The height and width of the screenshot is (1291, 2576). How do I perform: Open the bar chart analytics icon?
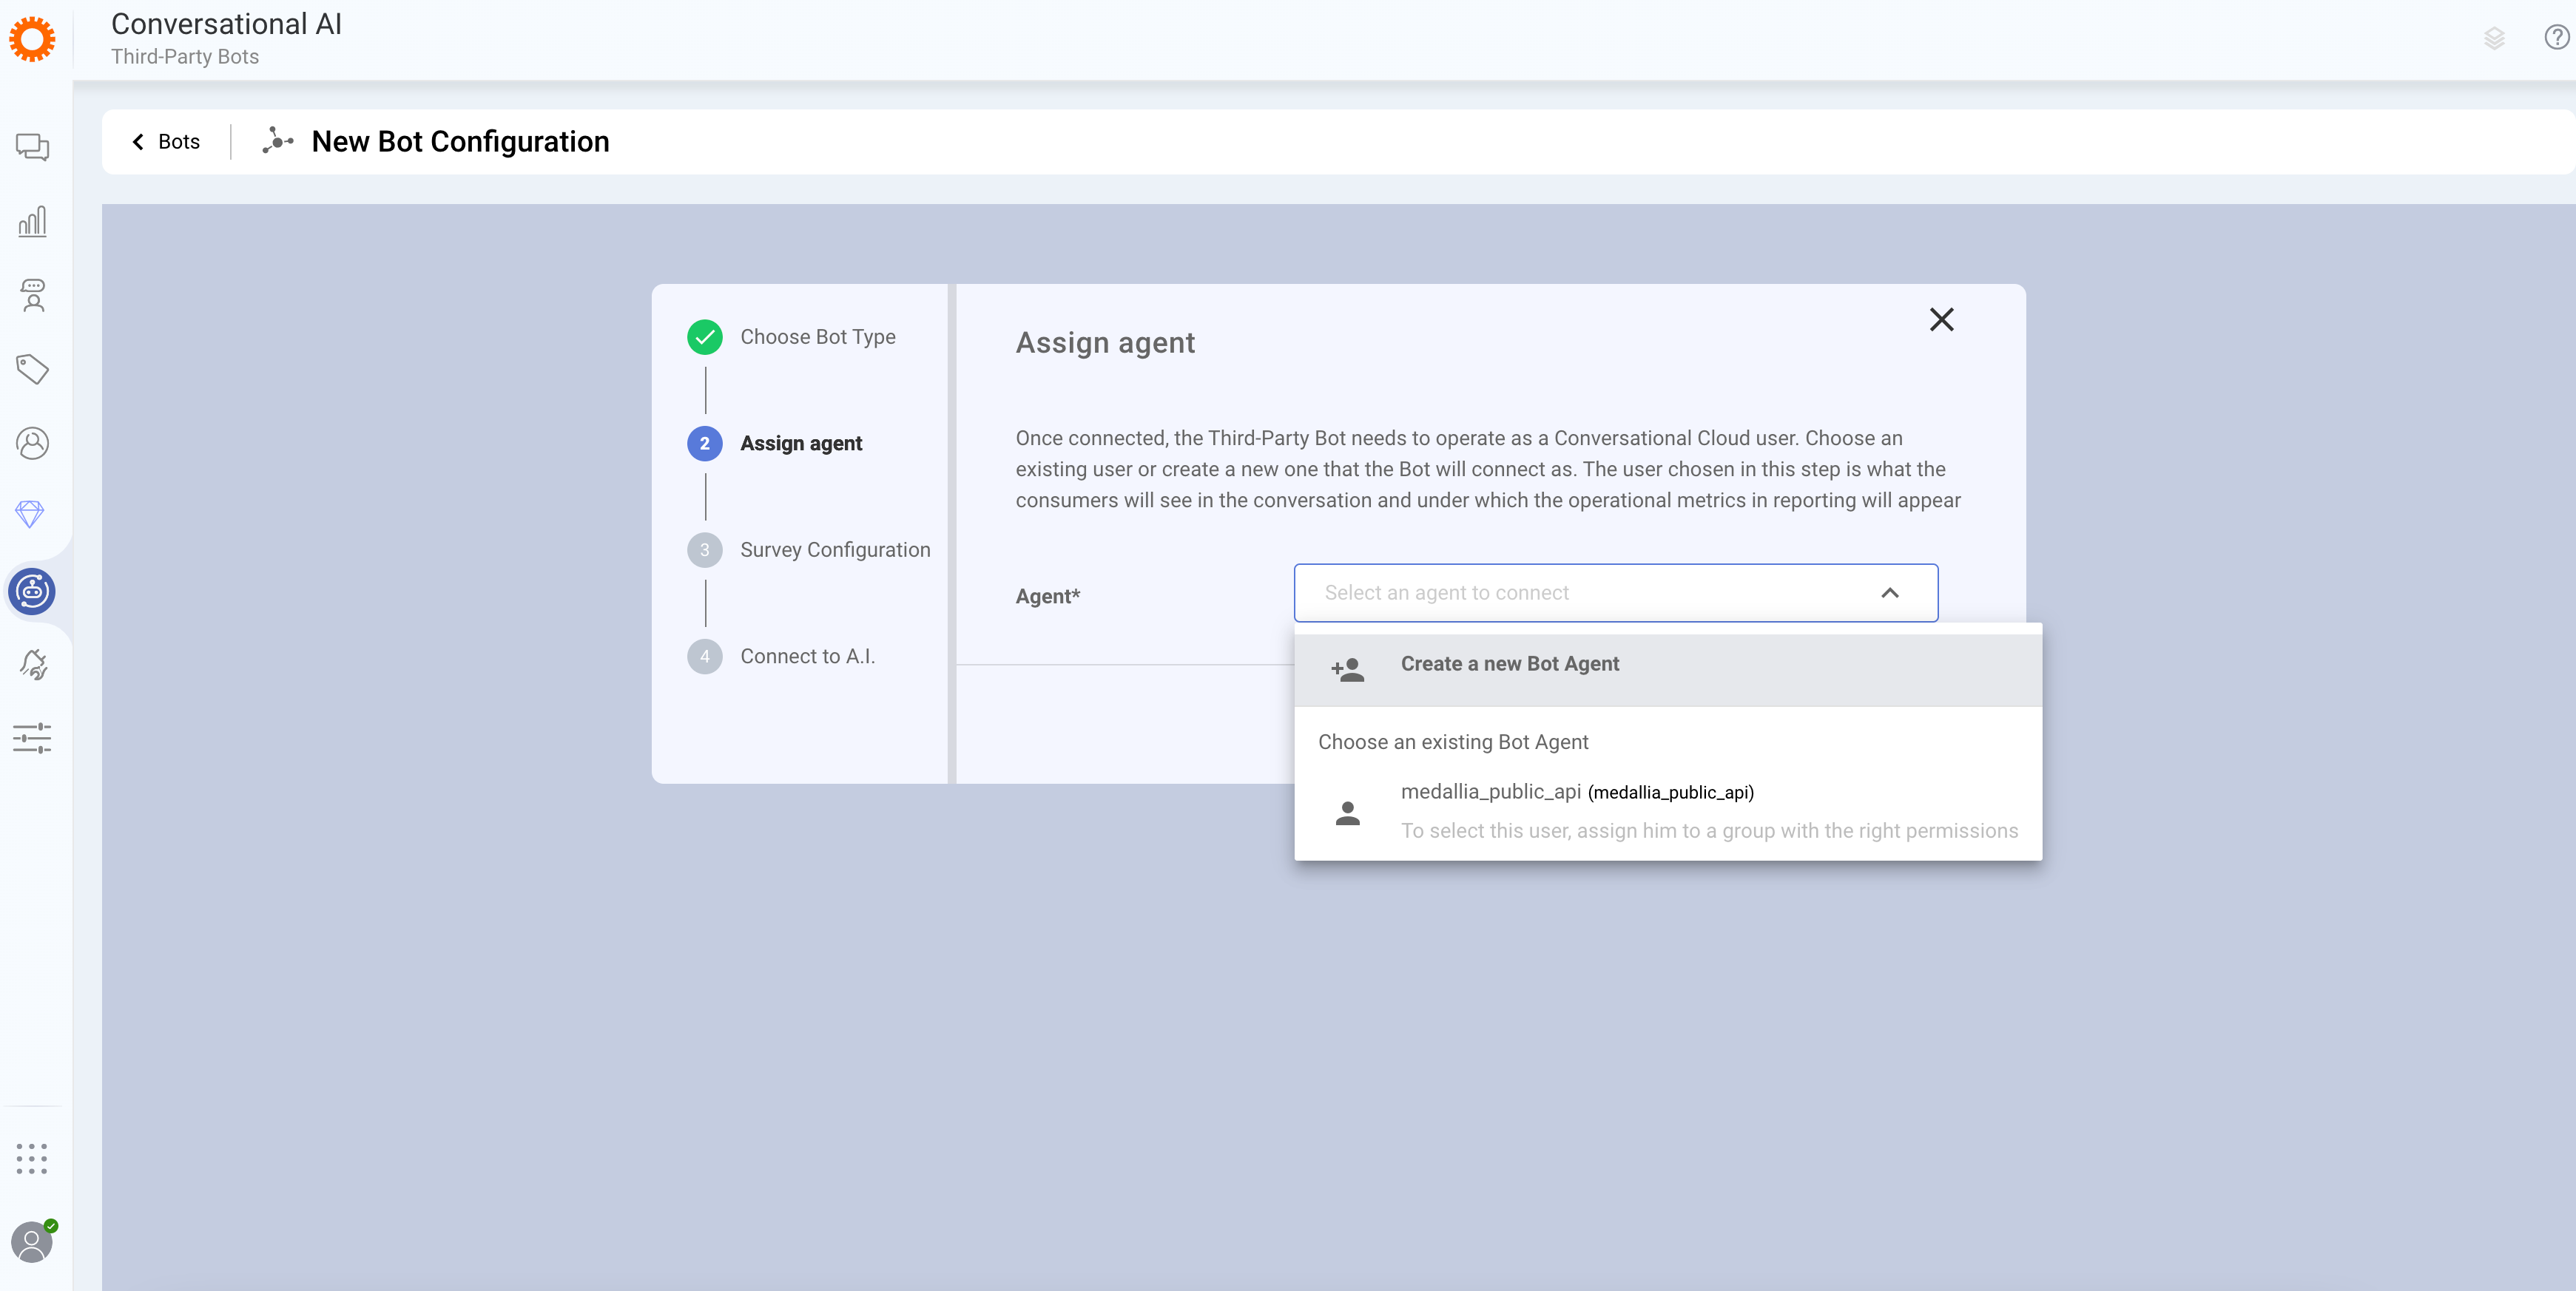[x=32, y=221]
